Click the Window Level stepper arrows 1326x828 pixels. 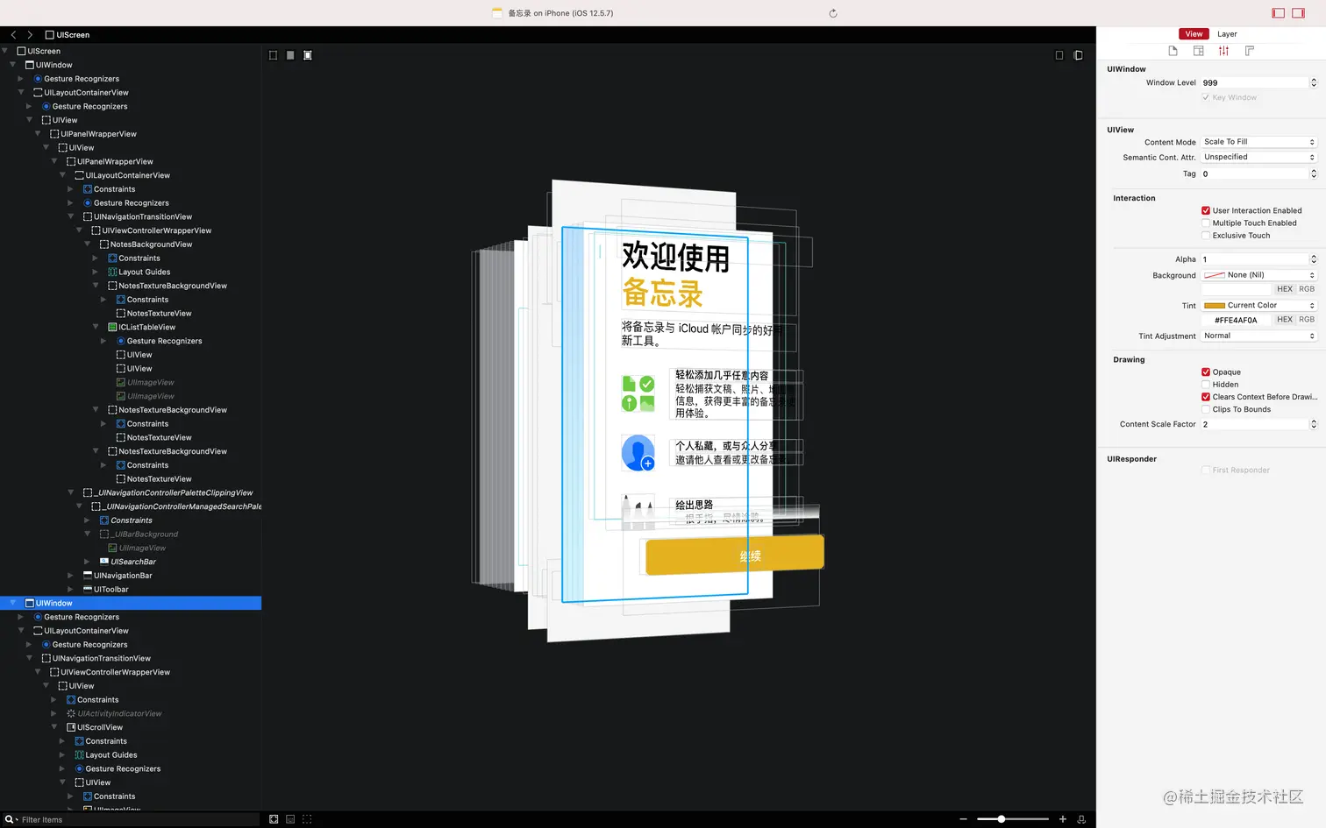tap(1314, 82)
